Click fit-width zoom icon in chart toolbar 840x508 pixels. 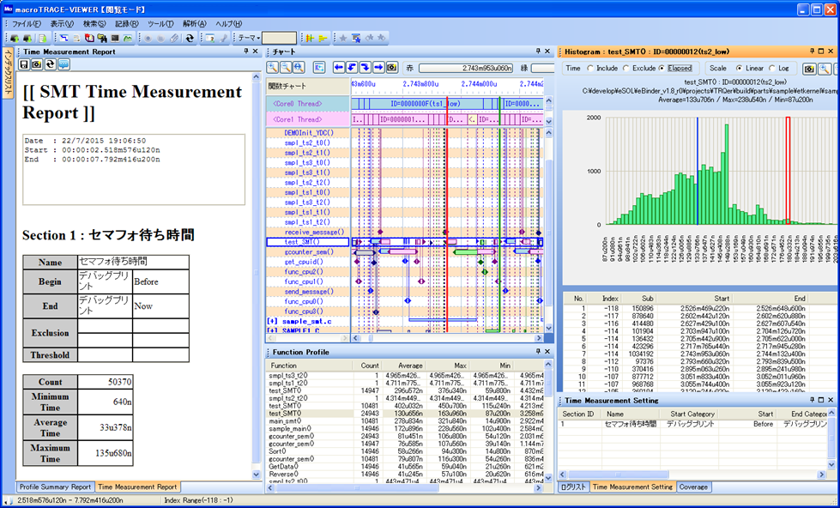tap(299, 68)
